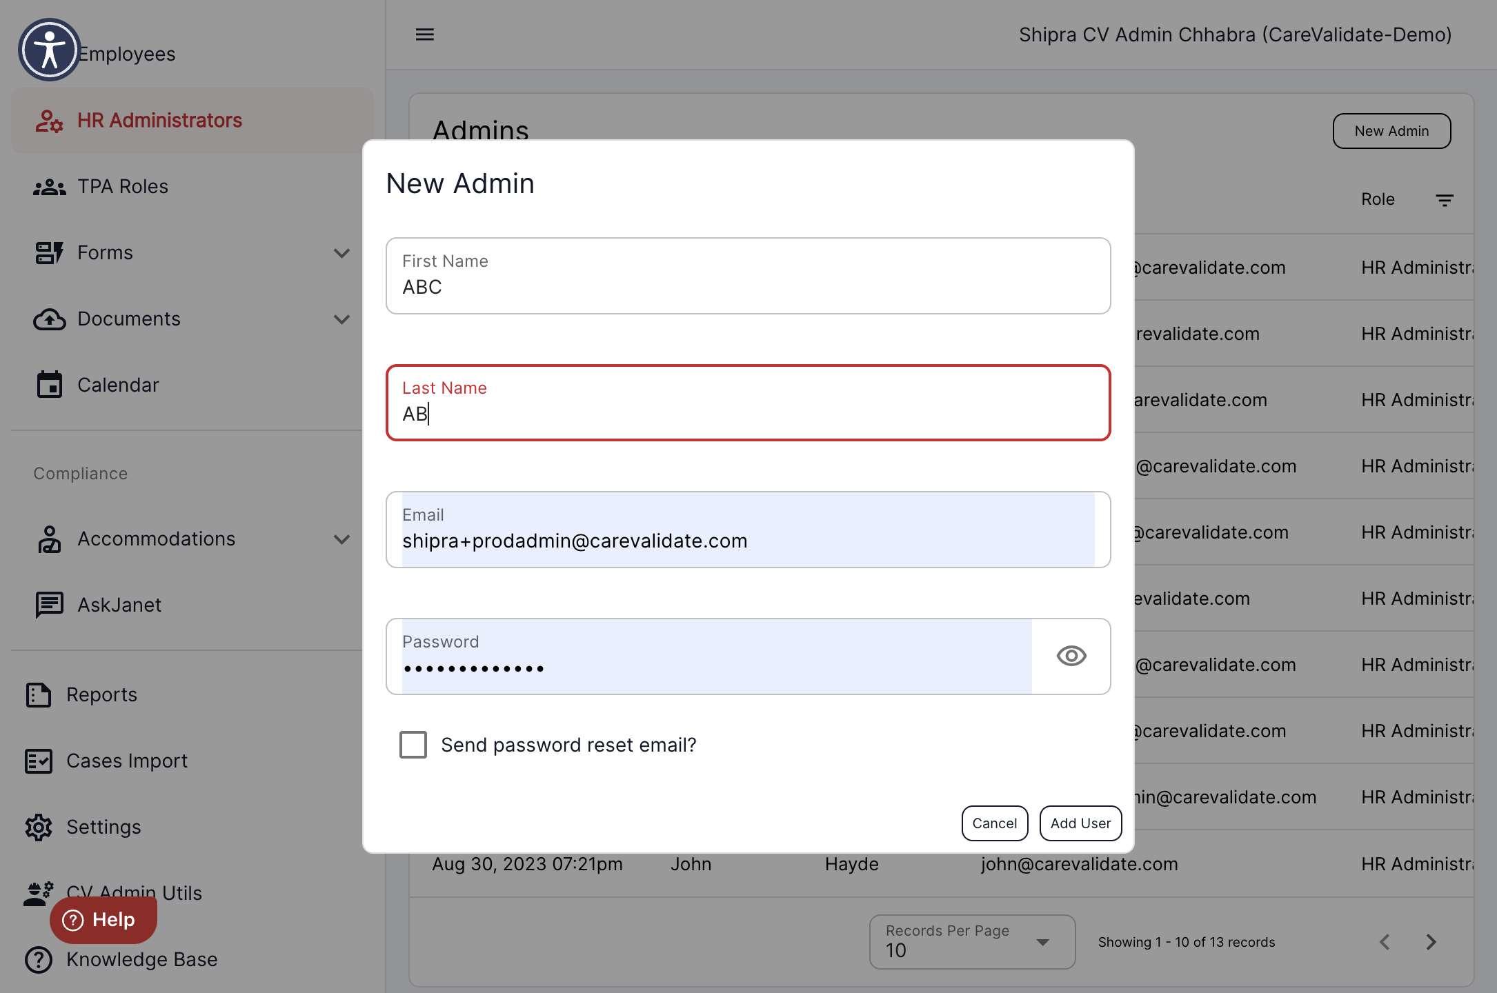1497x993 pixels.
Task: Open AskJanet menu item
Action: pyautogui.click(x=192, y=605)
